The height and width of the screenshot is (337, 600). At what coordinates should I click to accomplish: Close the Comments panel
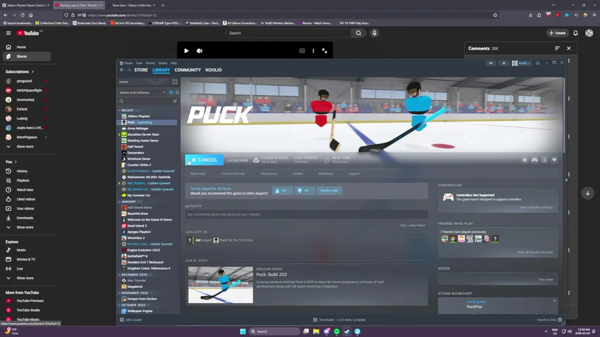pyautogui.click(x=569, y=48)
